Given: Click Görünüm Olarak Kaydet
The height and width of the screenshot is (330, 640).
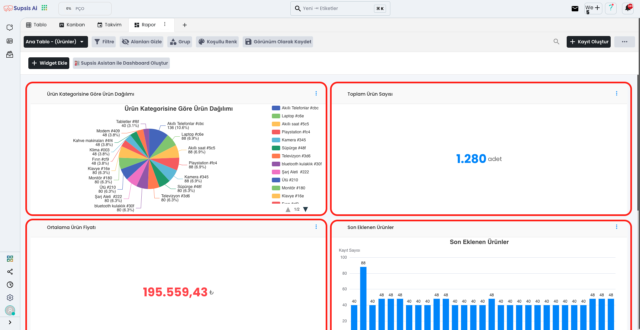Looking at the screenshot, I should click(x=278, y=42).
